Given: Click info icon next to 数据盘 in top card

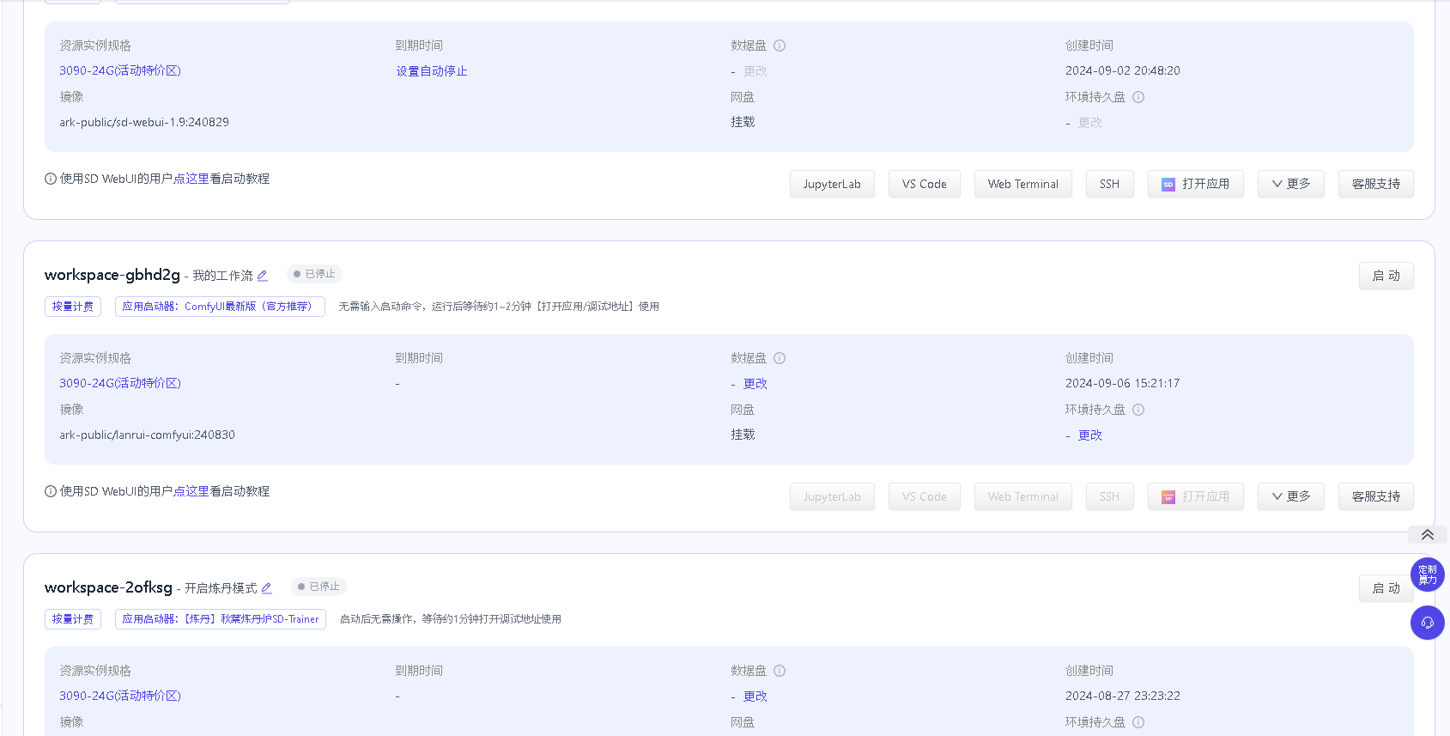Looking at the screenshot, I should coord(780,46).
